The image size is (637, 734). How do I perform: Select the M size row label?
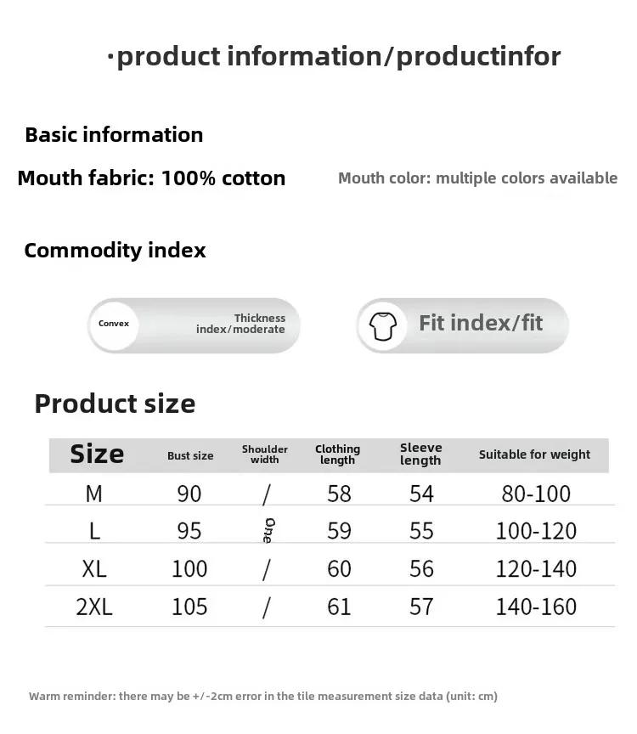pos(94,494)
